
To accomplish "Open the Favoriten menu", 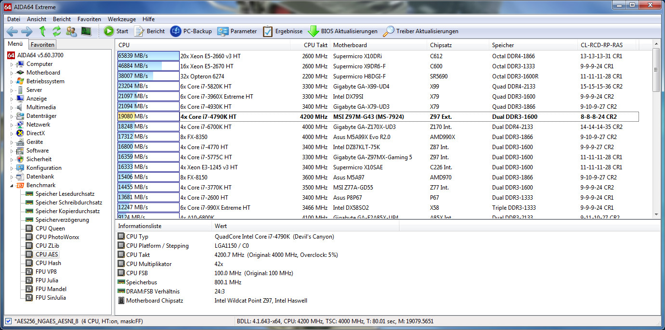I will 89,19.
